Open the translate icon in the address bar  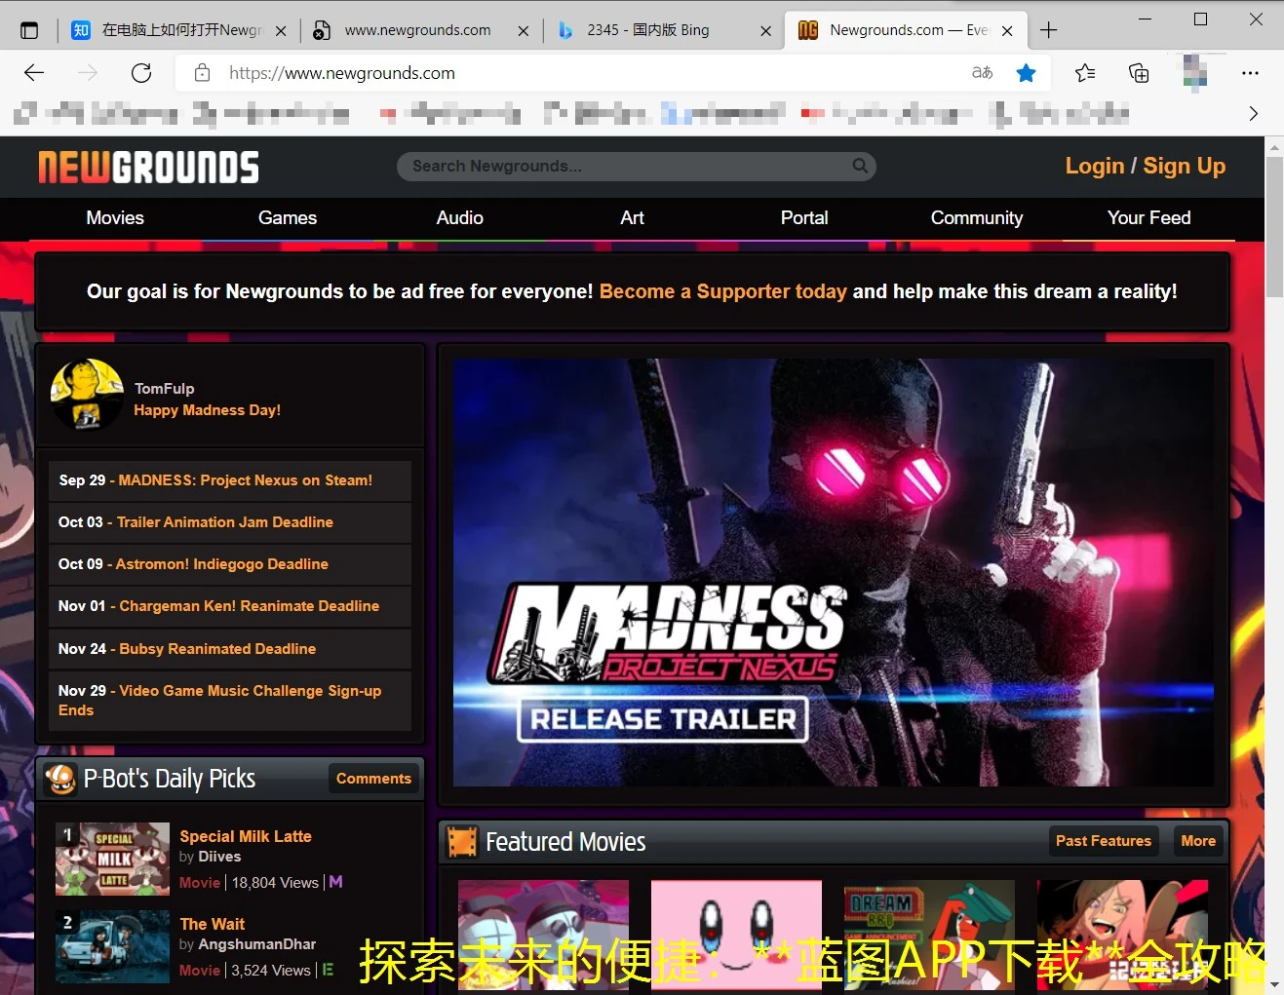click(x=983, y=73)
